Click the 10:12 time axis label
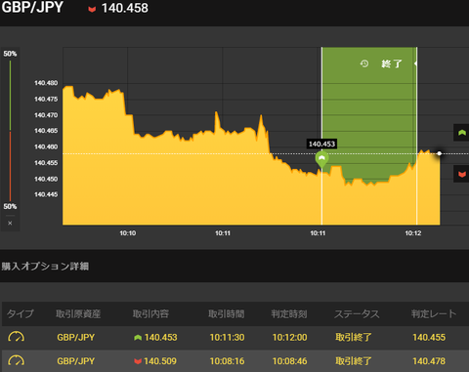469x372 pixels. click(x=413, y=233)
